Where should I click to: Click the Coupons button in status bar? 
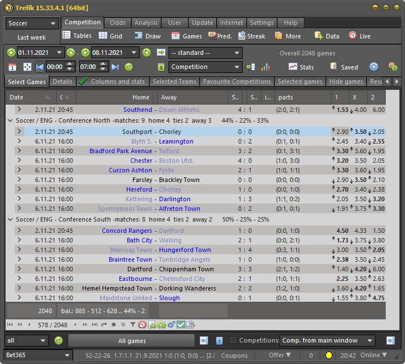234,356
